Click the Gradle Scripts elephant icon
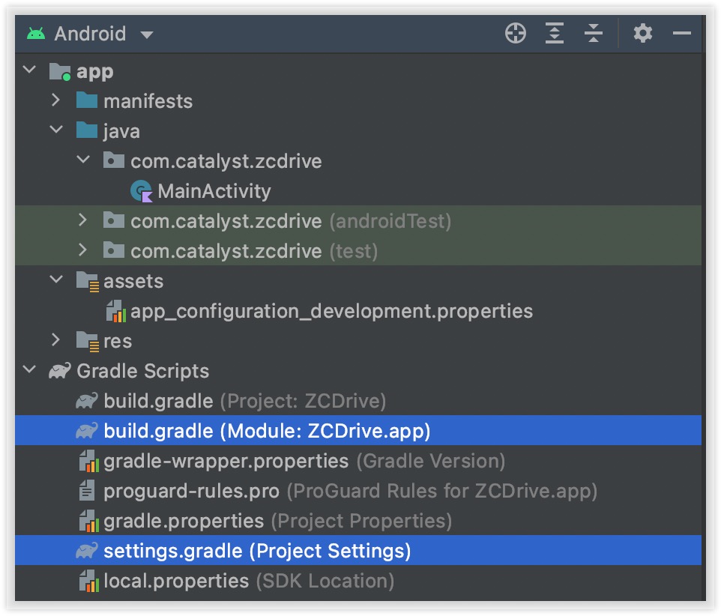 (60, 371)
